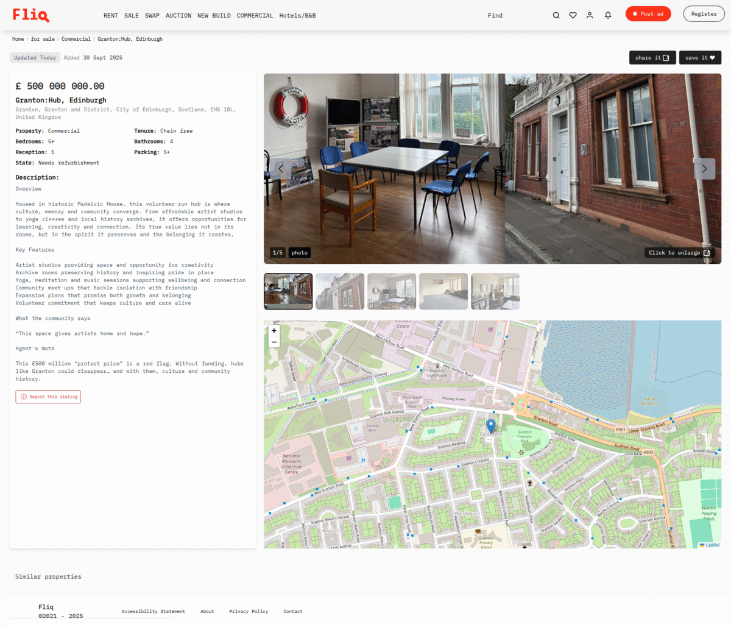Open the report flag icon on Report this listing
This screenshot has height=627, width=731.
22,396
